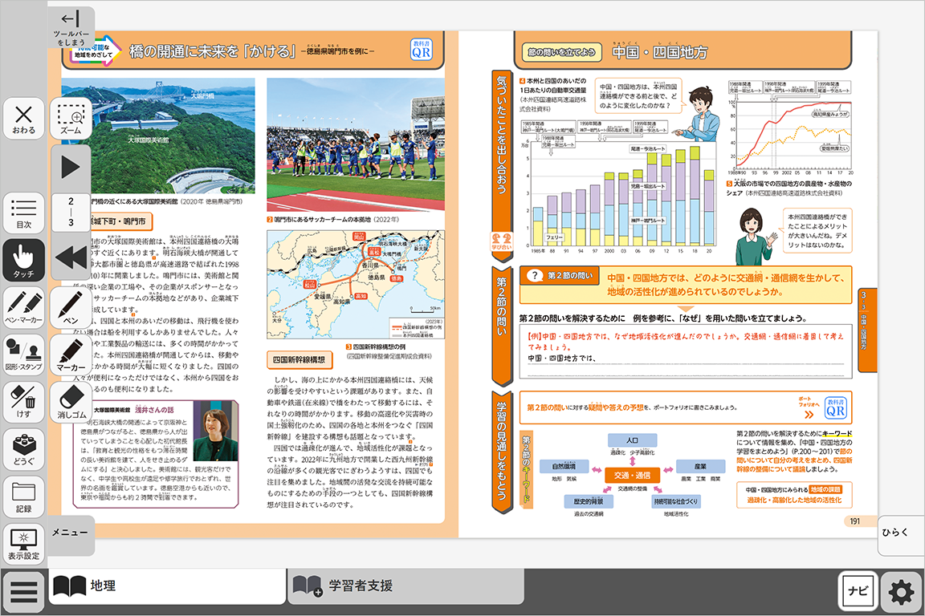The width and height of the screenshot is (925, 616).
Task: Select the ペン (pen) drawing tool
Action: tap(71, 305)
